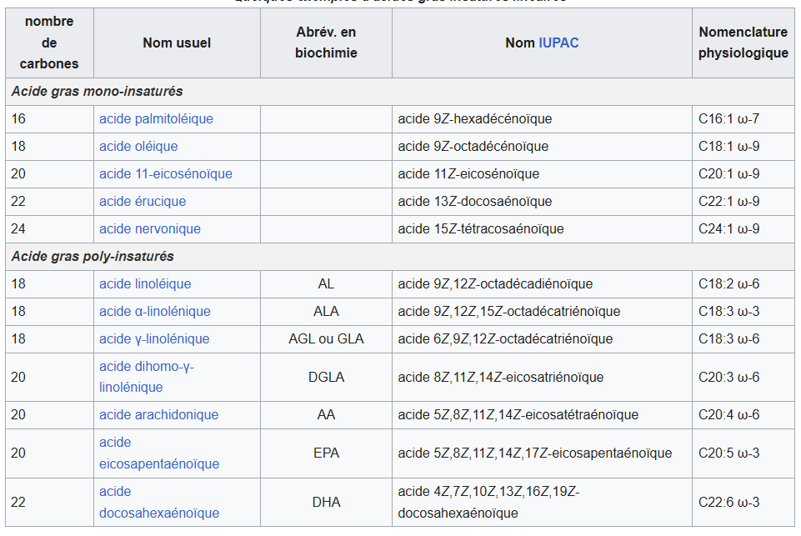
Task: Click the "AGL ou GLA" abbreviation cell
Action: 326,339
